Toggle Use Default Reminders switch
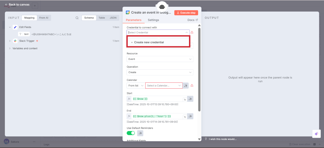Screen dimensions: 324x148 [131, 133]
